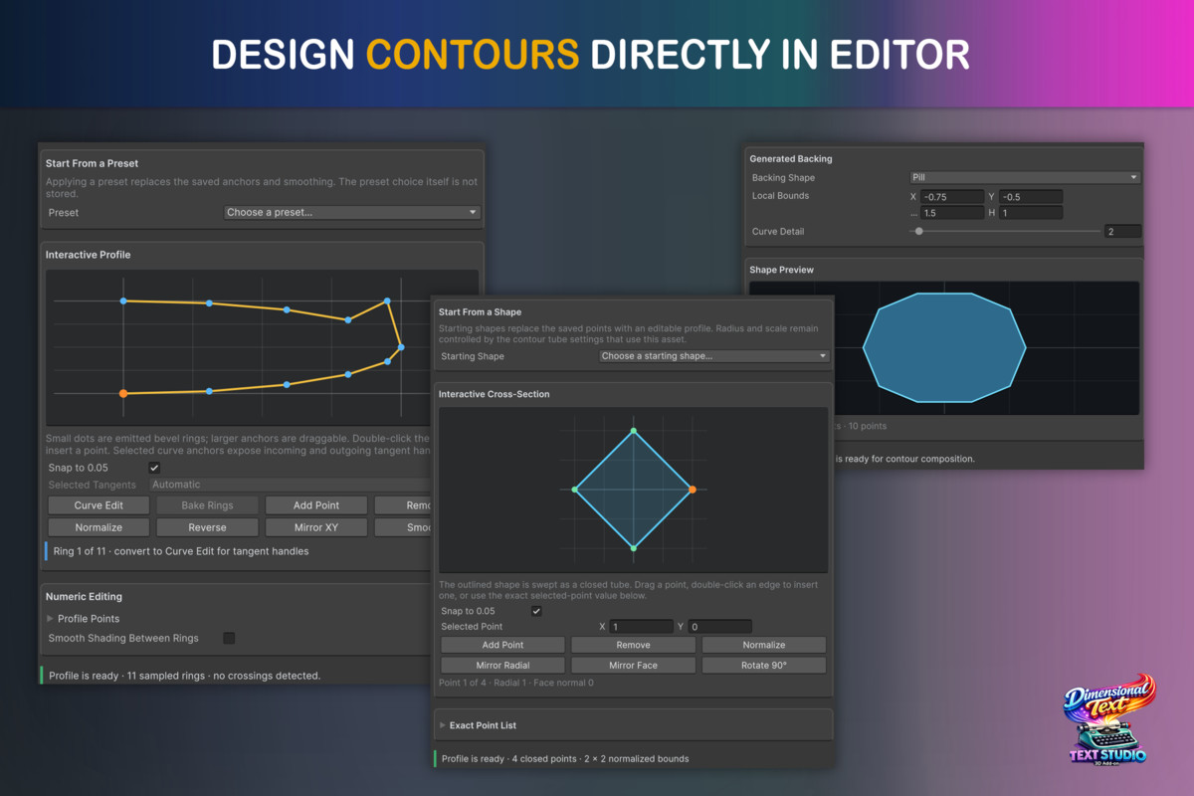The height and width of the screenshot is (796, 1194).
Task: Click the Mirror Face button
Action: 633,666
